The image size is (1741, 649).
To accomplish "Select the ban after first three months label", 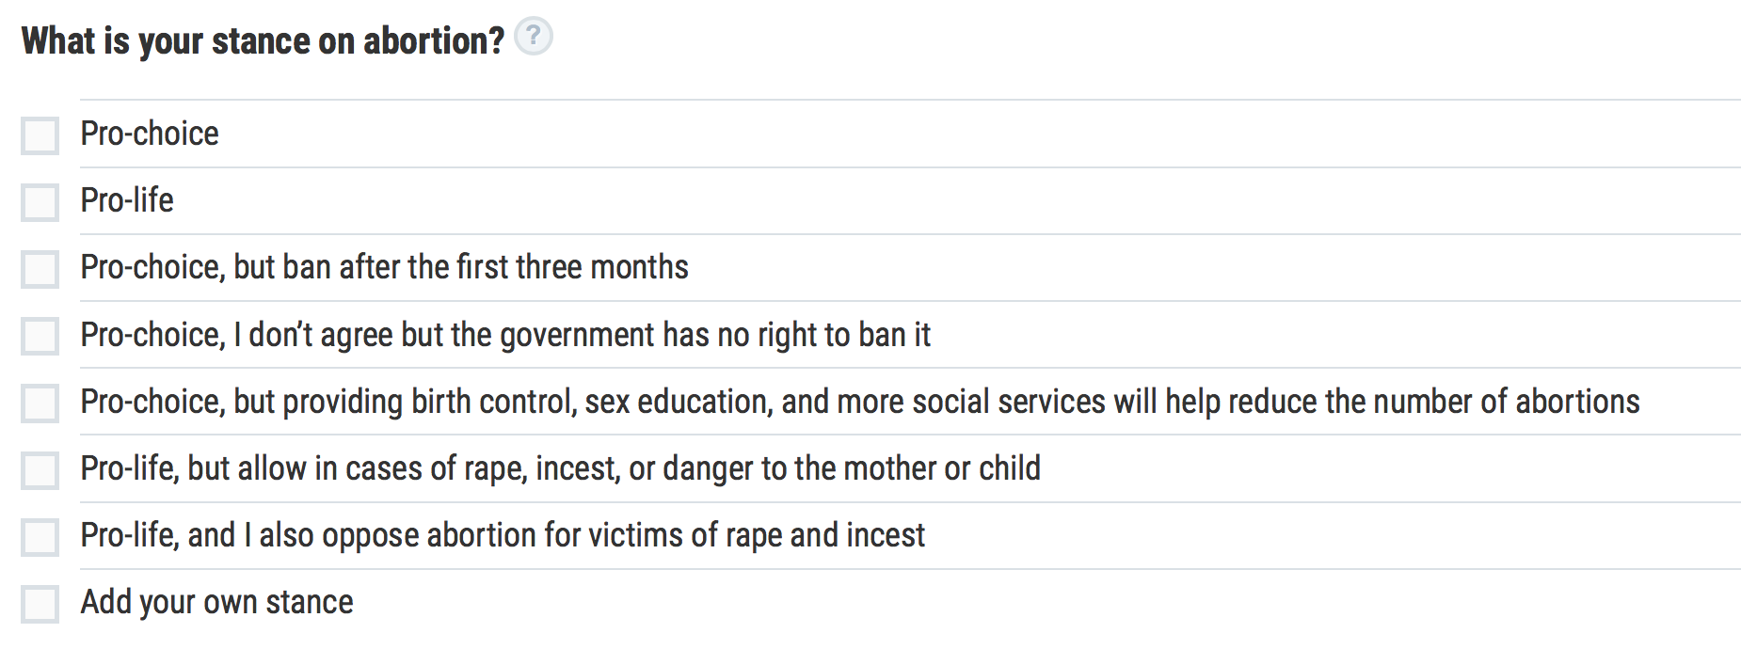I will [384, 267].
